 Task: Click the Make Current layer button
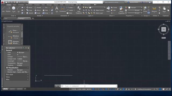[99, 10]
